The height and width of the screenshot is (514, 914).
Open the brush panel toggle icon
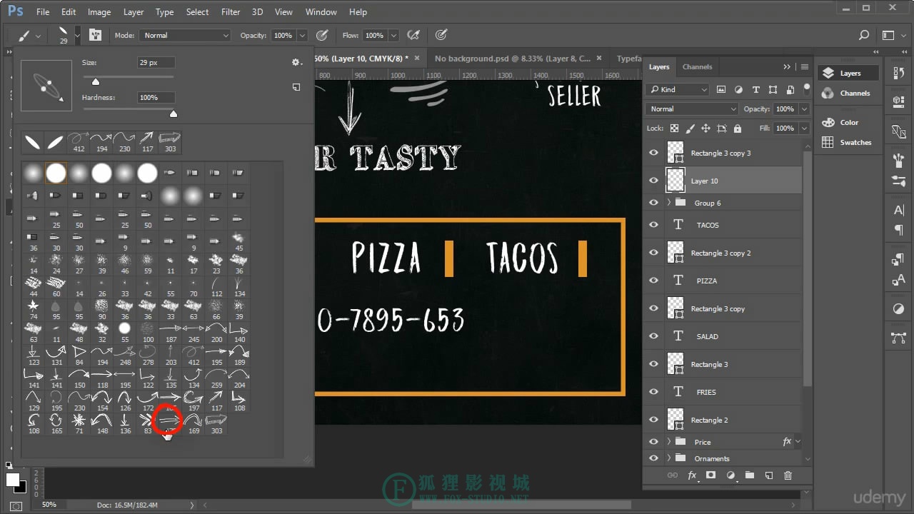[x=95, y=35]
